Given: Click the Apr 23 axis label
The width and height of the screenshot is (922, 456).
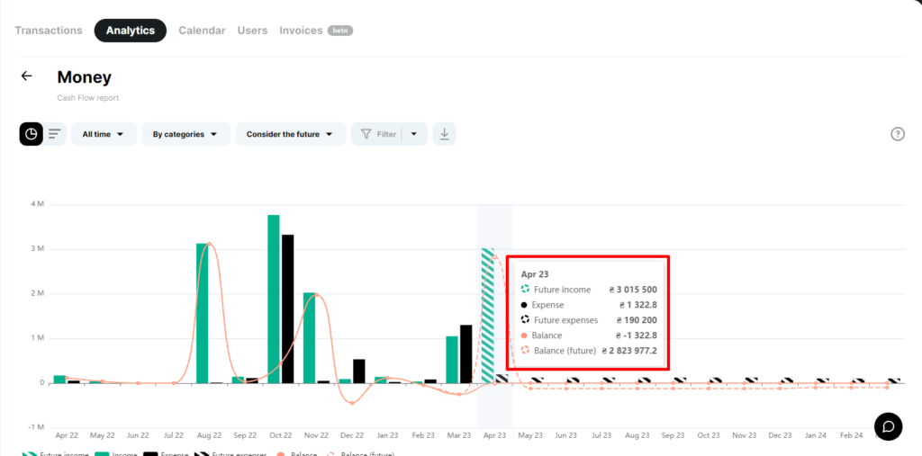Looking at the screenshot, I should coord(494,435).
